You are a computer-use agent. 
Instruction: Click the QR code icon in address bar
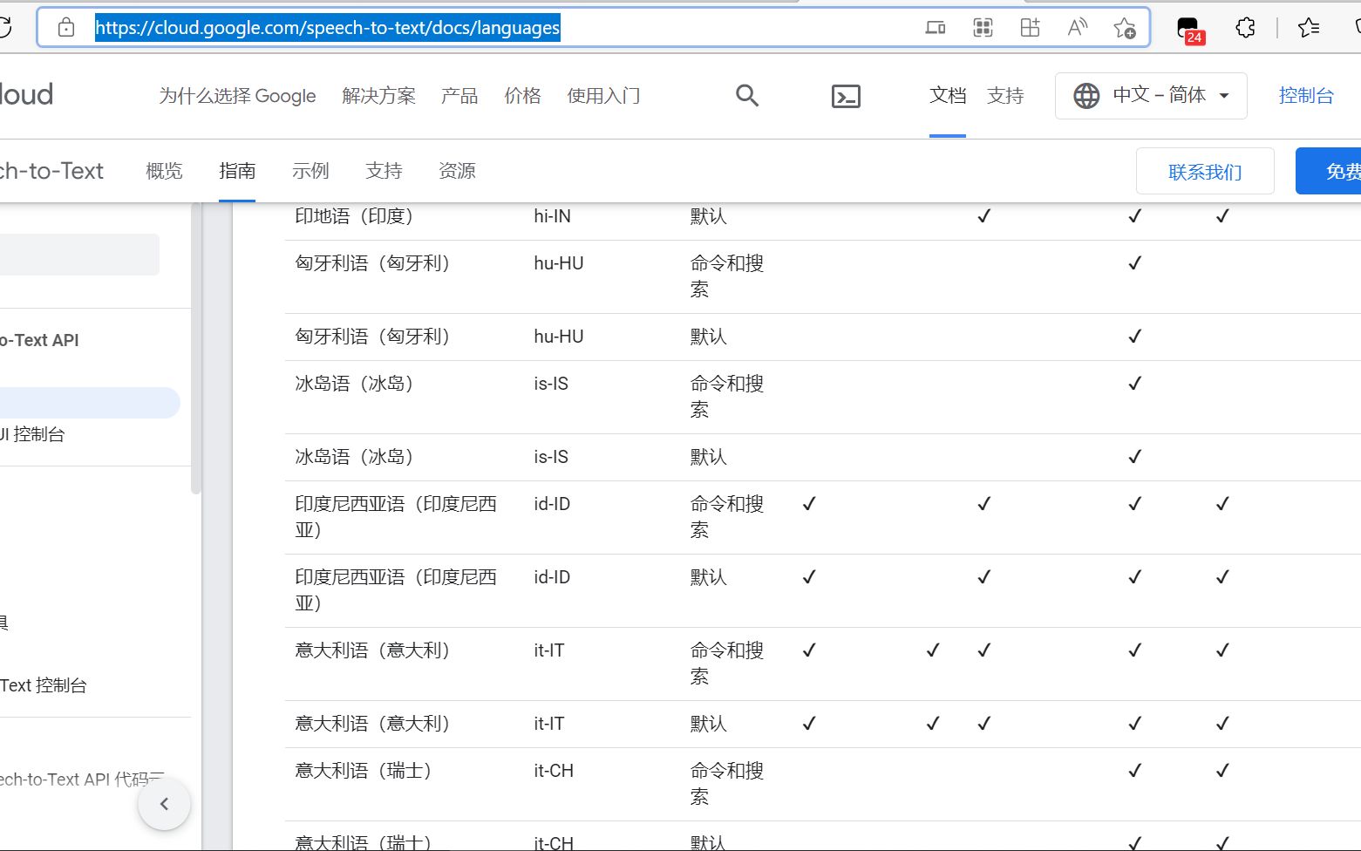point(983,28)
